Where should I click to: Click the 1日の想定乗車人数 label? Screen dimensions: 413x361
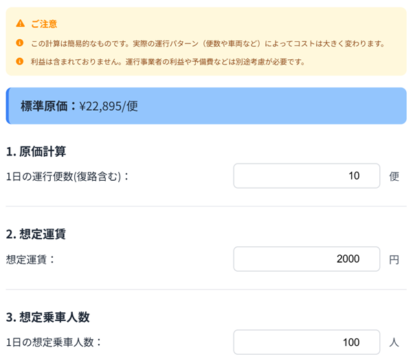click(x=54, y=342)
